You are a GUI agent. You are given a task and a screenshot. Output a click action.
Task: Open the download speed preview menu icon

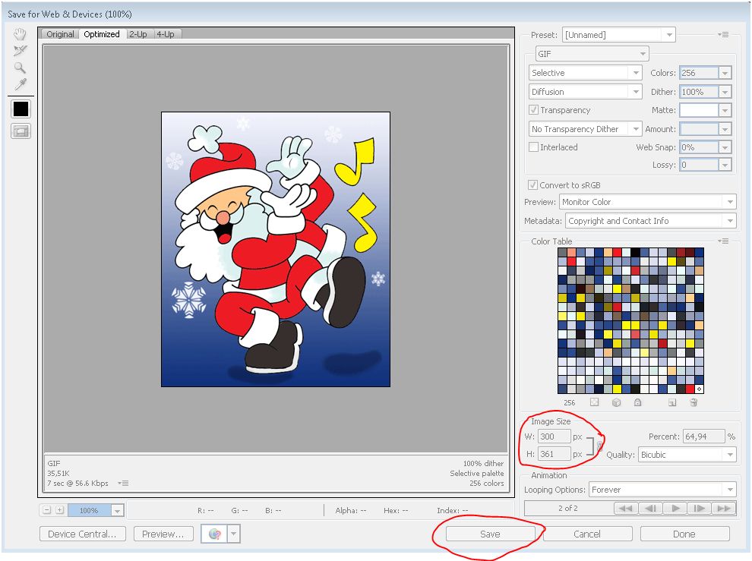point(123,484)
